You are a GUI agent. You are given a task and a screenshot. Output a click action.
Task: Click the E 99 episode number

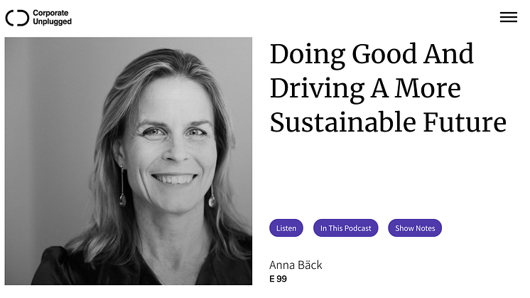(x=278, y=279)
